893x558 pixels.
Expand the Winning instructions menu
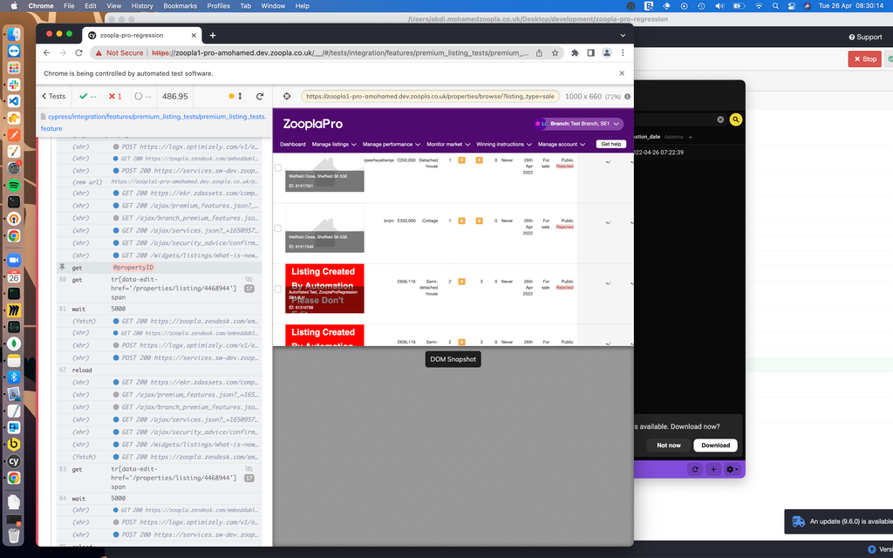(504, 144)
